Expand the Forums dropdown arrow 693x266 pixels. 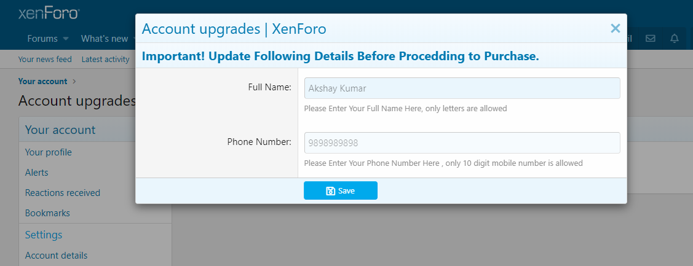66,39
